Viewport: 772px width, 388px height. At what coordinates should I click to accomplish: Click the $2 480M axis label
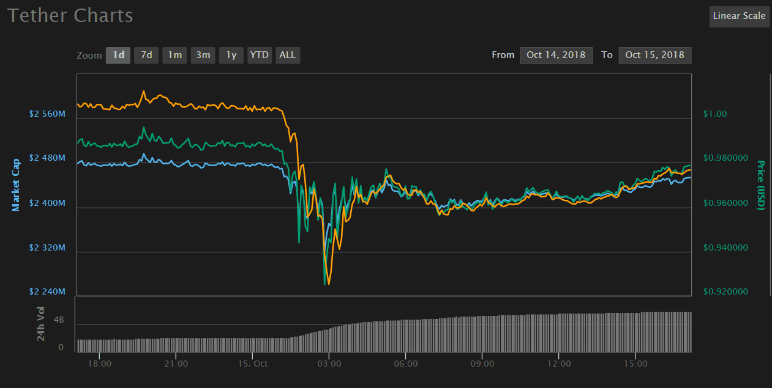tap(47, 158)
